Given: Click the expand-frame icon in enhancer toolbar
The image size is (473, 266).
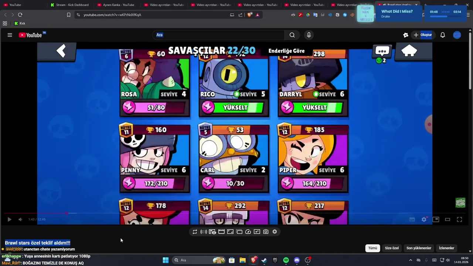Looking at the screenshot, I should click(230, 232).
